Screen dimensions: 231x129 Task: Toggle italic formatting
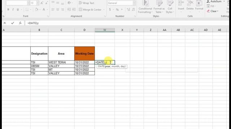pyautogui.click(x=13, y=10)
